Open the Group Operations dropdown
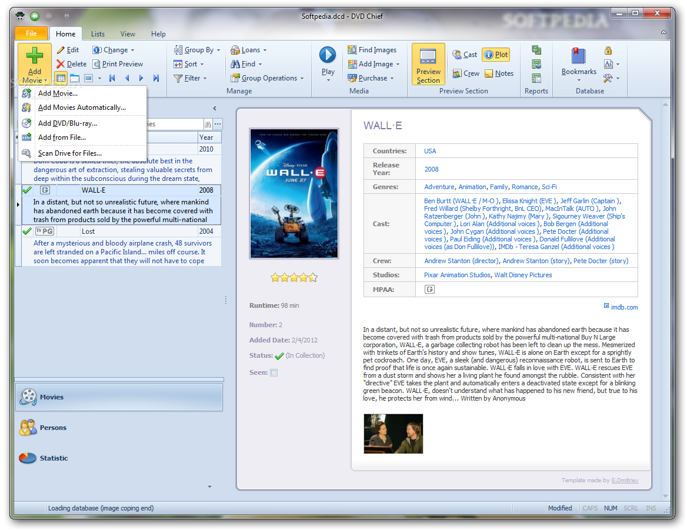 click(x=267, y=78)
